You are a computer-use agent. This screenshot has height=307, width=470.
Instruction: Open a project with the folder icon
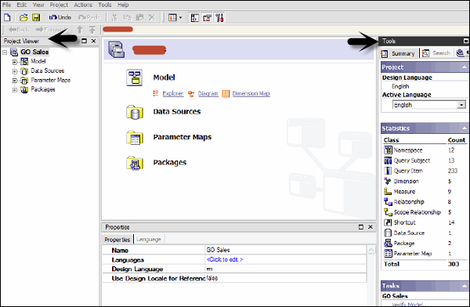pyautogui.click(x=23, y=18)
